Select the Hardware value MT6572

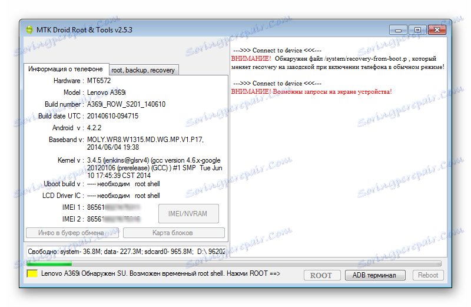tap(99, 81)
